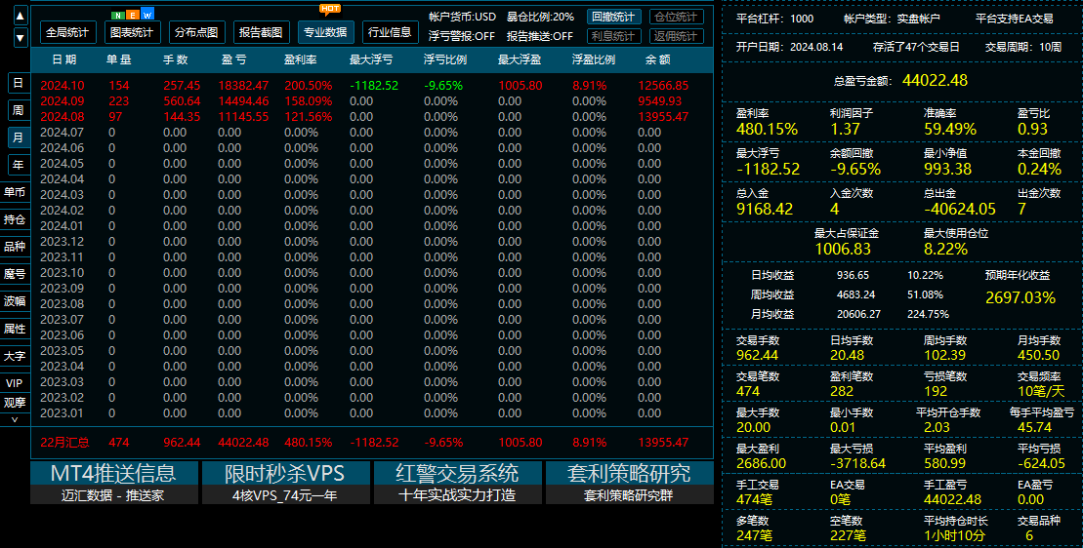Open the 单币 sidebar item
Screen dimensions: 1083x548
pyautogui.click(x=15, y=192)
